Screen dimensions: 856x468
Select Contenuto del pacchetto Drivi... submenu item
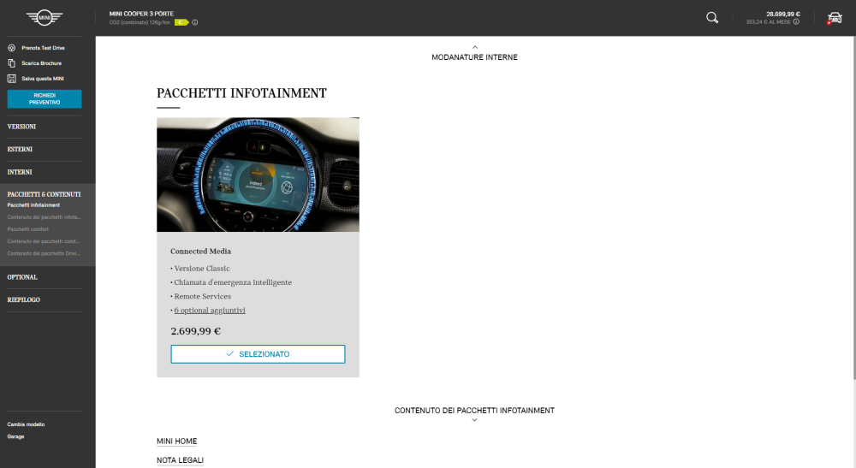click(44, 253)
